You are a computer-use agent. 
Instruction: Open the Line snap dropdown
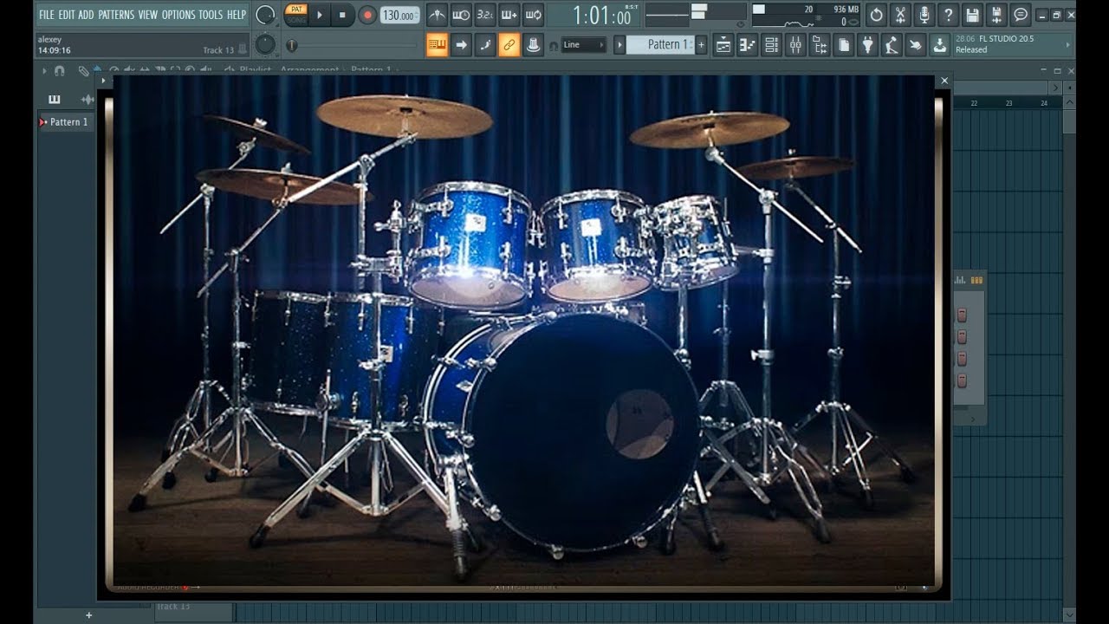pos(583,45)
